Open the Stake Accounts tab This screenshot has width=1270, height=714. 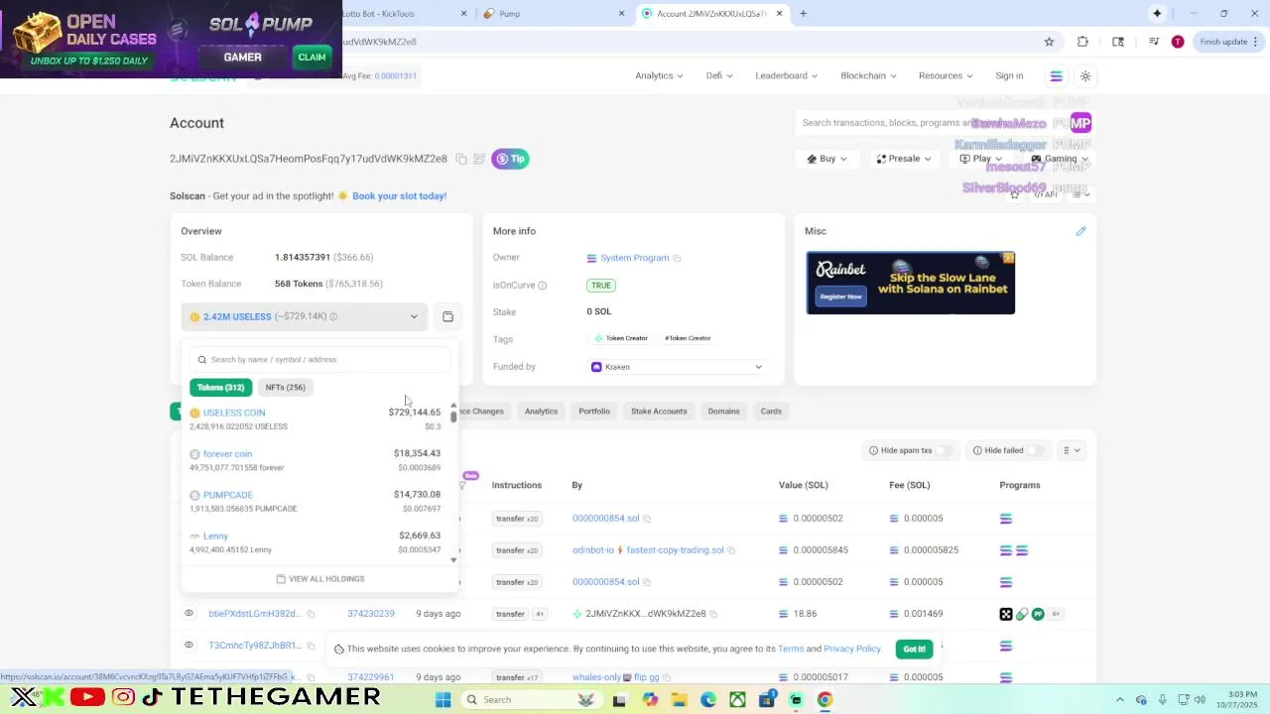pyautogui.click(x=659, y=412)
